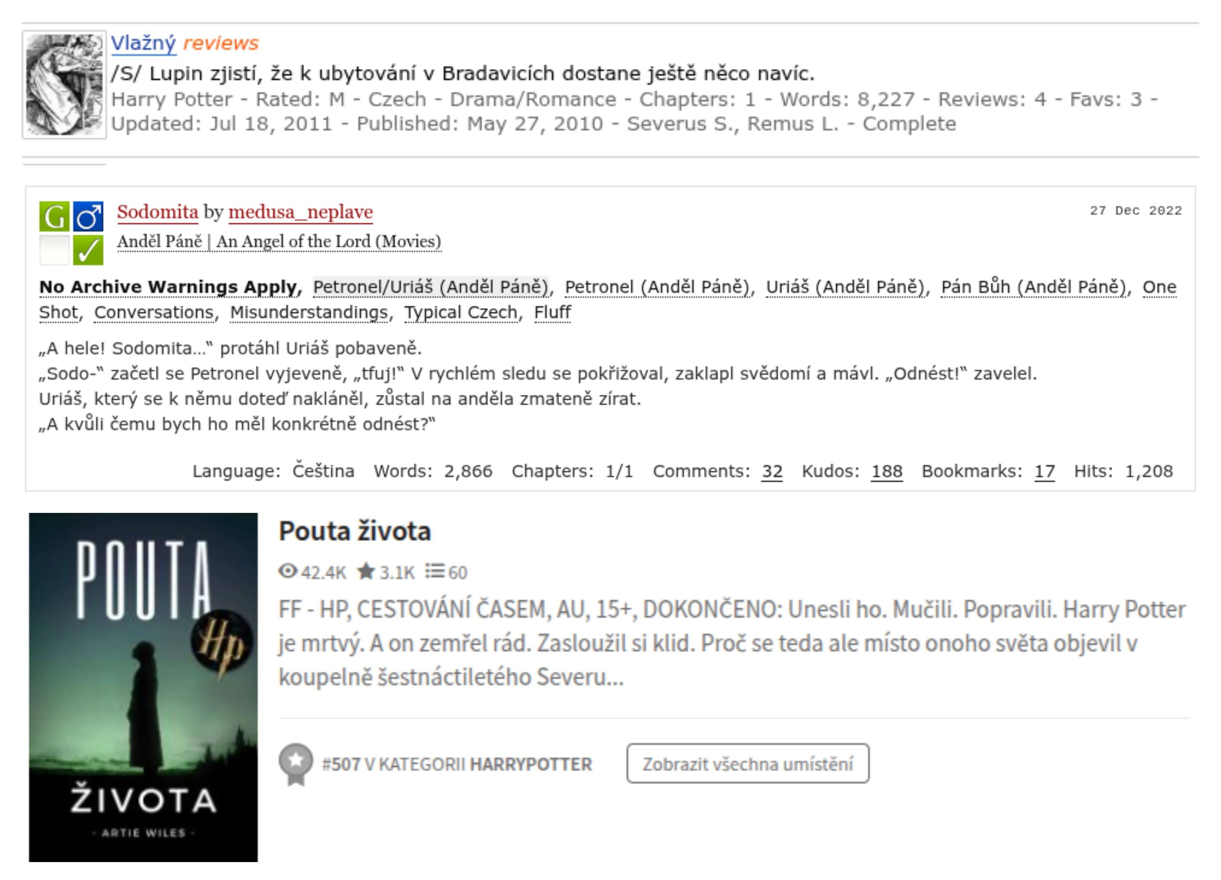Open the Pouta života book cover
The width and height of the screenshot is (1221, 880).
coord(143,687)
